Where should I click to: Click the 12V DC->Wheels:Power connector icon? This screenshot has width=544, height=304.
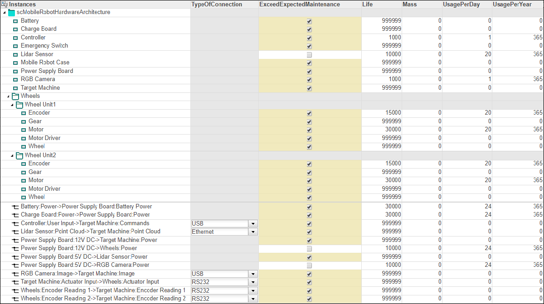[x=15, y=249]
